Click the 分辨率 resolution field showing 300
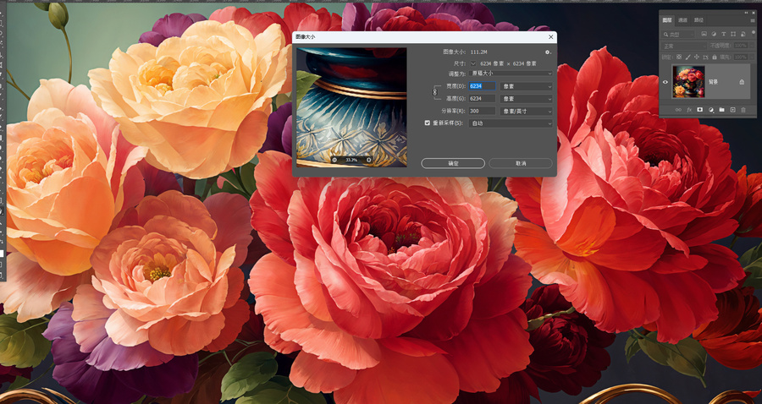The image size is (762, 404). (482, 111)
